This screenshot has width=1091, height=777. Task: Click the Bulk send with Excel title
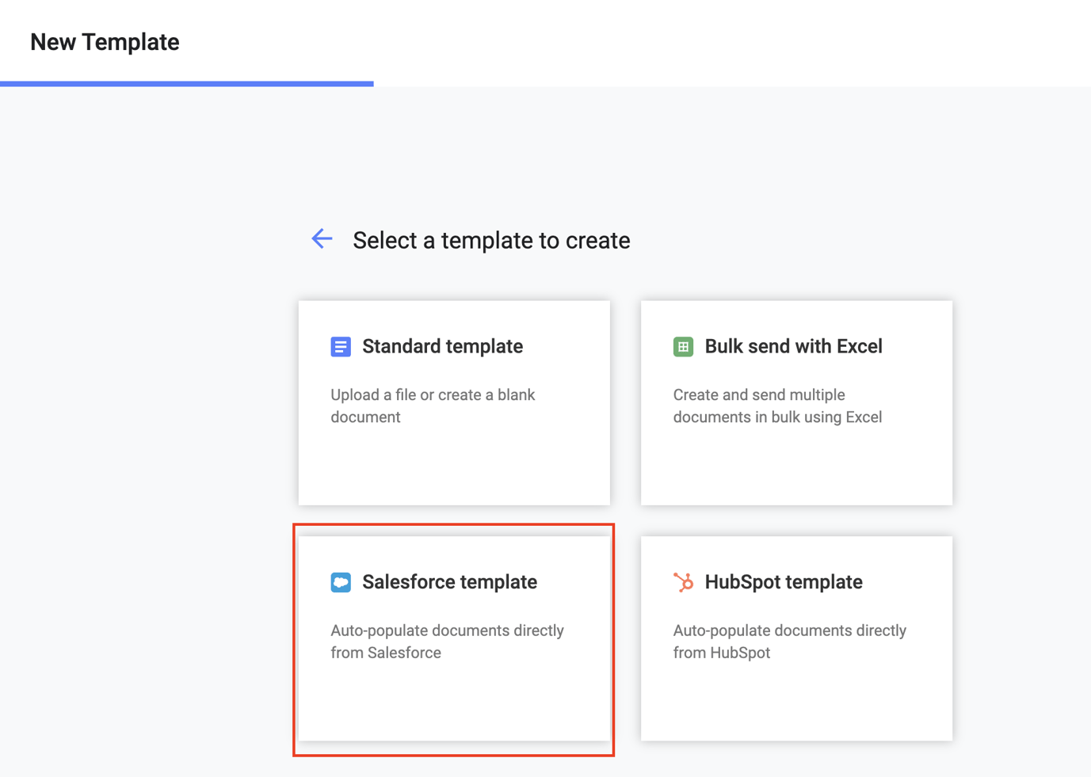[x=793, y=346]
